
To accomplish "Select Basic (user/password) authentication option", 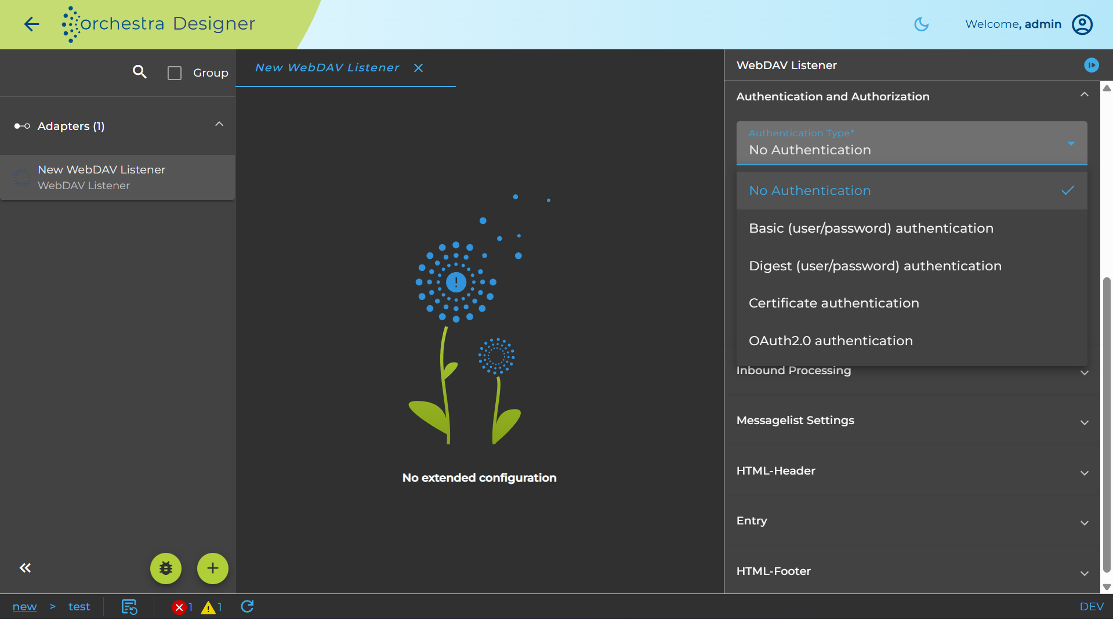I will [912, 228].
